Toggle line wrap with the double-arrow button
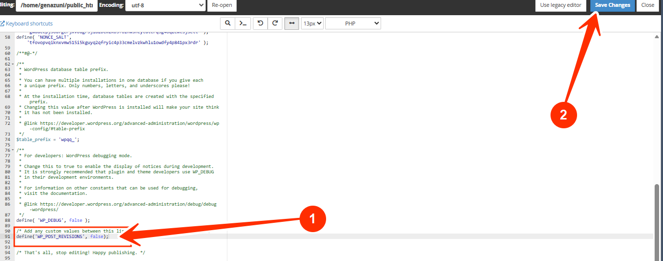The height and width of the screenshot is (261, 663). tap(292, 23)
